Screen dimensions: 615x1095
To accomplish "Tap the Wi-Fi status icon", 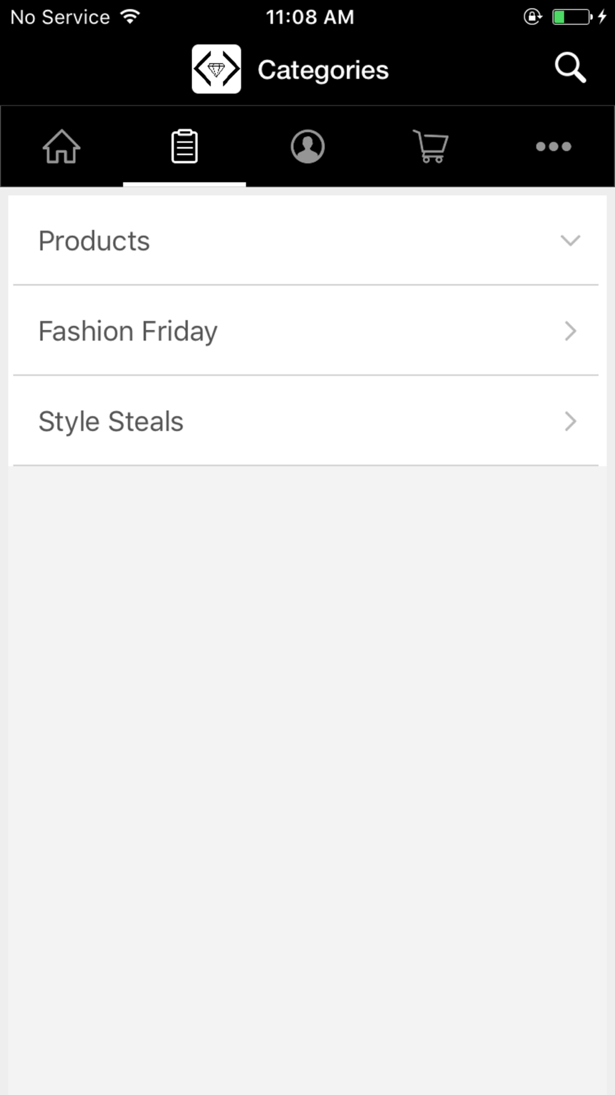I will [130, 17].
